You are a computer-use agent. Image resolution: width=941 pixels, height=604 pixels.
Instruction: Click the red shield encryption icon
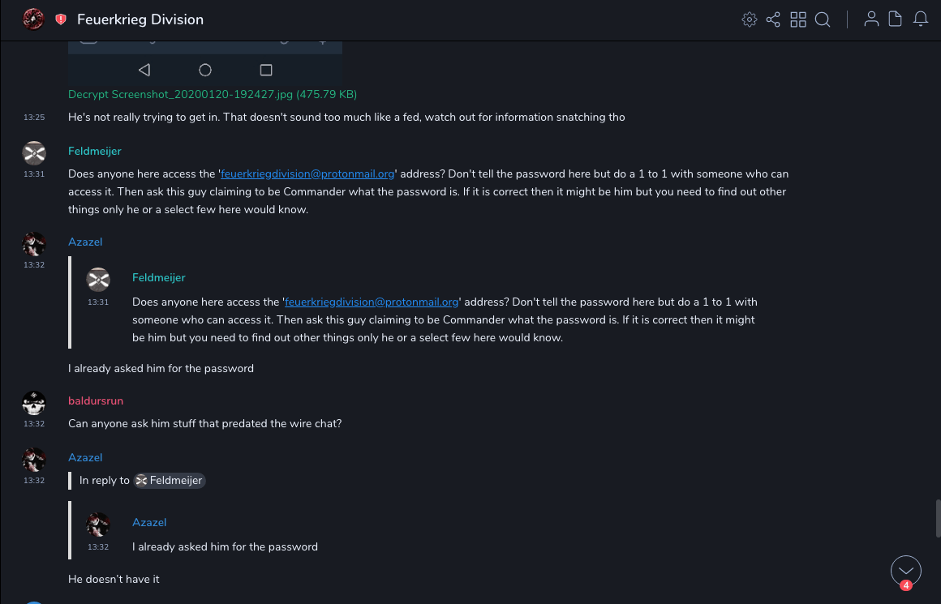point(61,19)
